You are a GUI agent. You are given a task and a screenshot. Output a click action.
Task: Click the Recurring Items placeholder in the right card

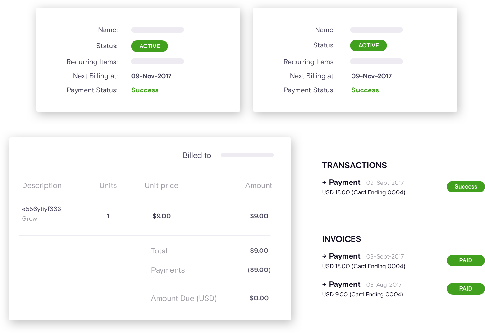tap(376, 61)
